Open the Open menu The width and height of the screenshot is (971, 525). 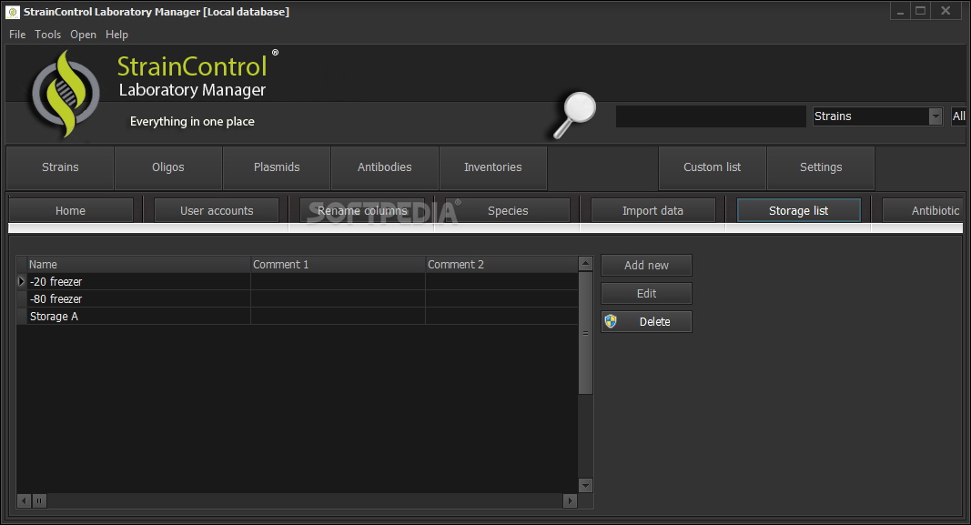[x=83, y=35]
